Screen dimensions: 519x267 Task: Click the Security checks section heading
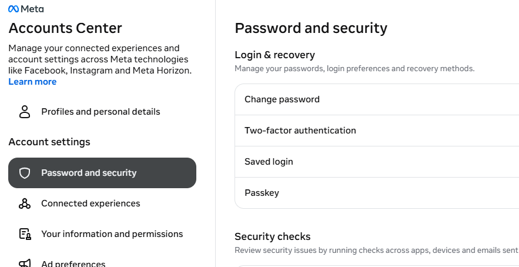[272, 236]
